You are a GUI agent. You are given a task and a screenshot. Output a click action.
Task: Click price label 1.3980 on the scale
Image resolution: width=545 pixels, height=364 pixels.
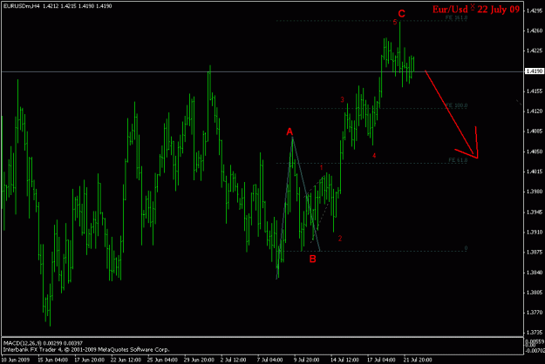(x=535, y=192)
